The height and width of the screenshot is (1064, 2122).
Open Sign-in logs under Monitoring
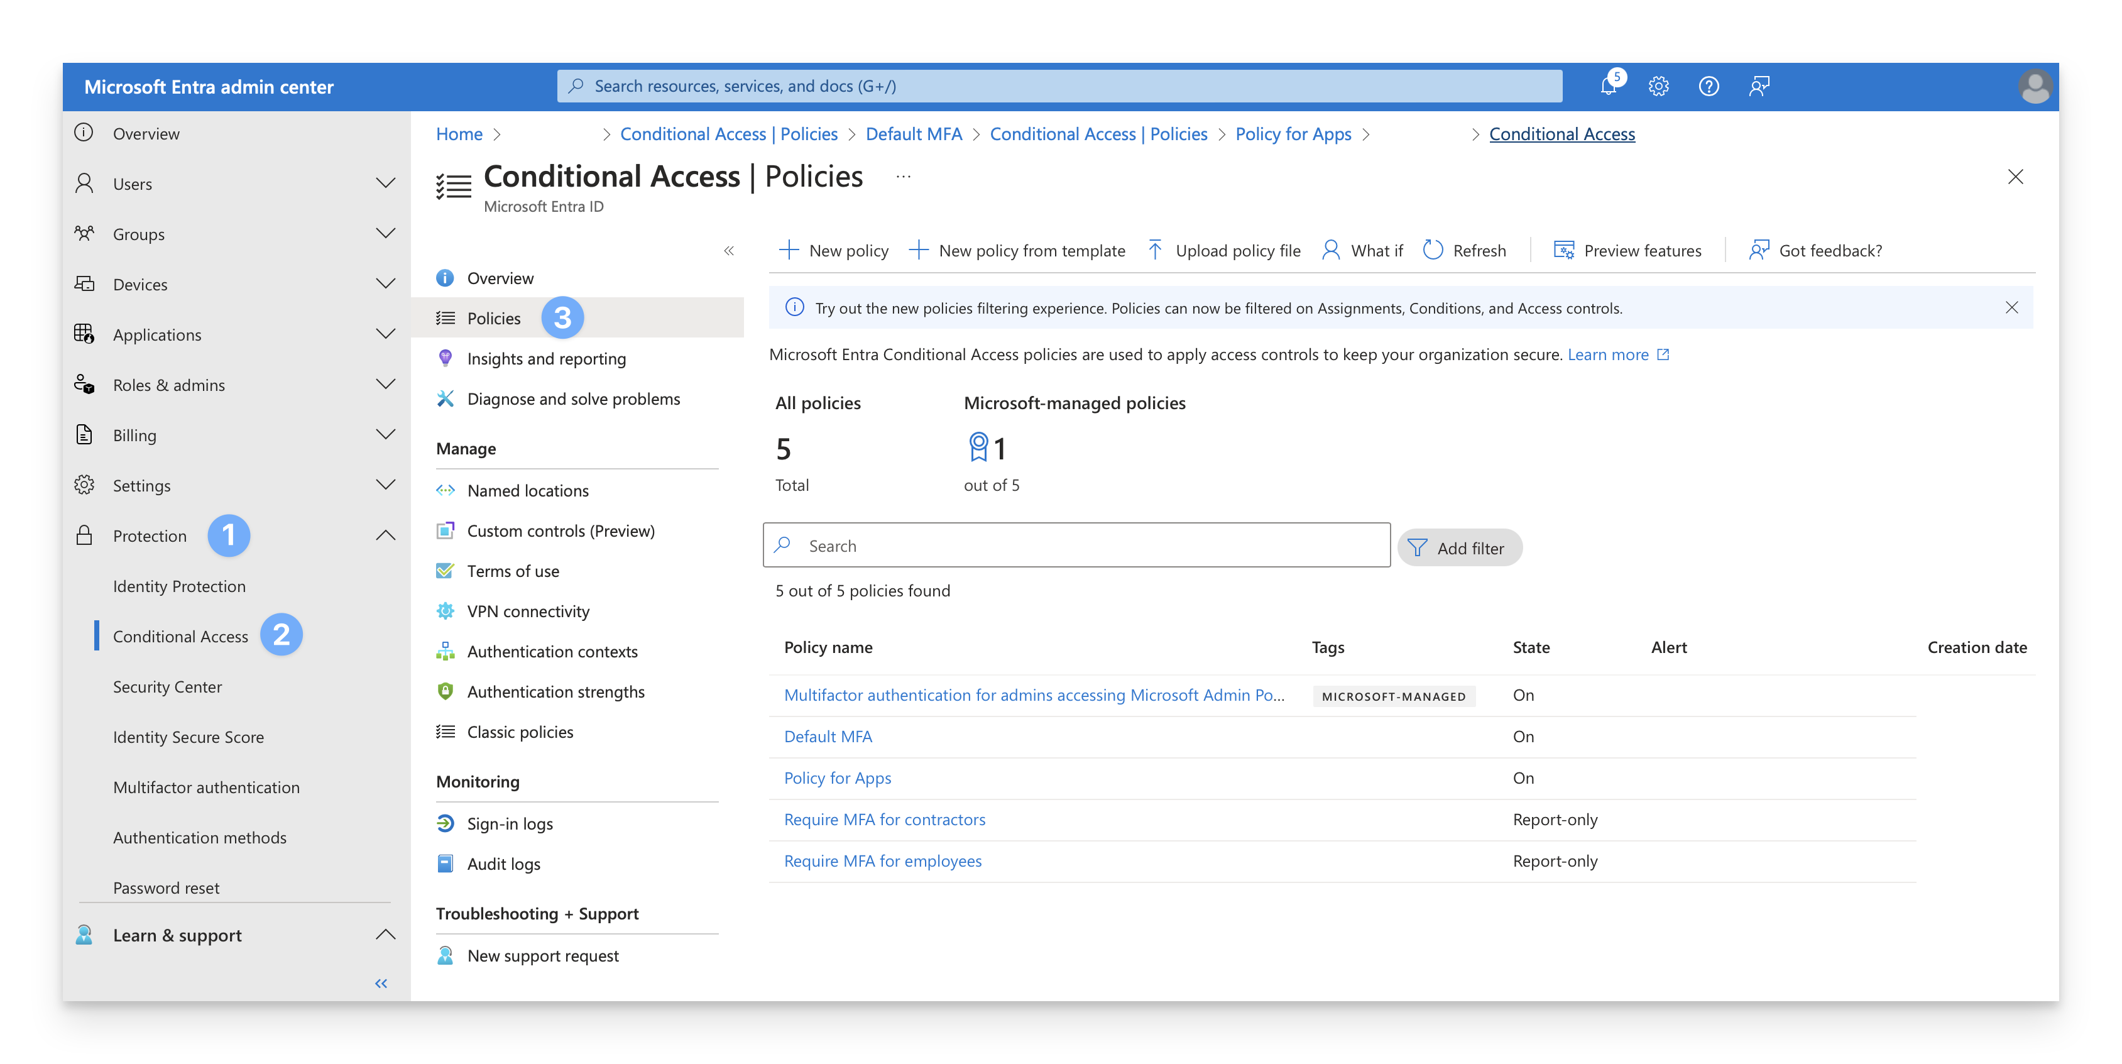[x=509, y=823]
